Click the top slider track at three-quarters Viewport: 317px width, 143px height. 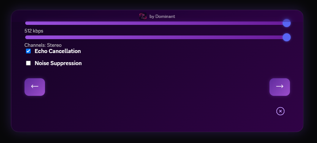[x=224, y=23]
